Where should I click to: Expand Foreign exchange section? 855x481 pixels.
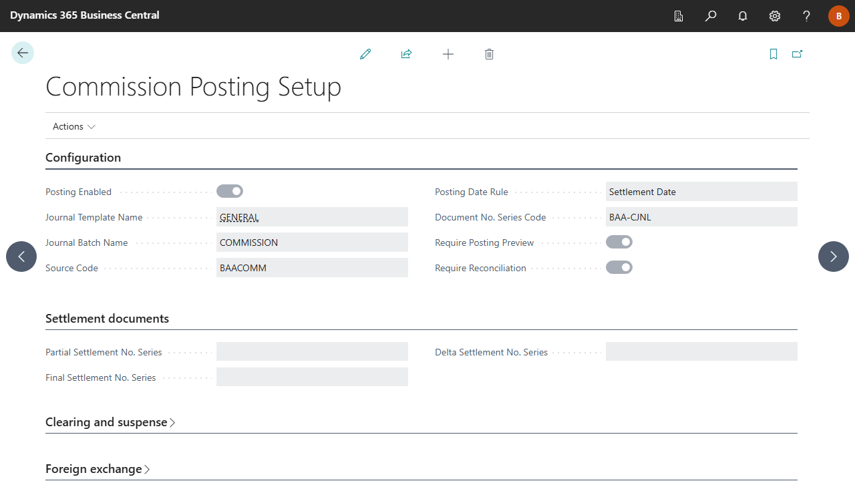pos(98,469)
